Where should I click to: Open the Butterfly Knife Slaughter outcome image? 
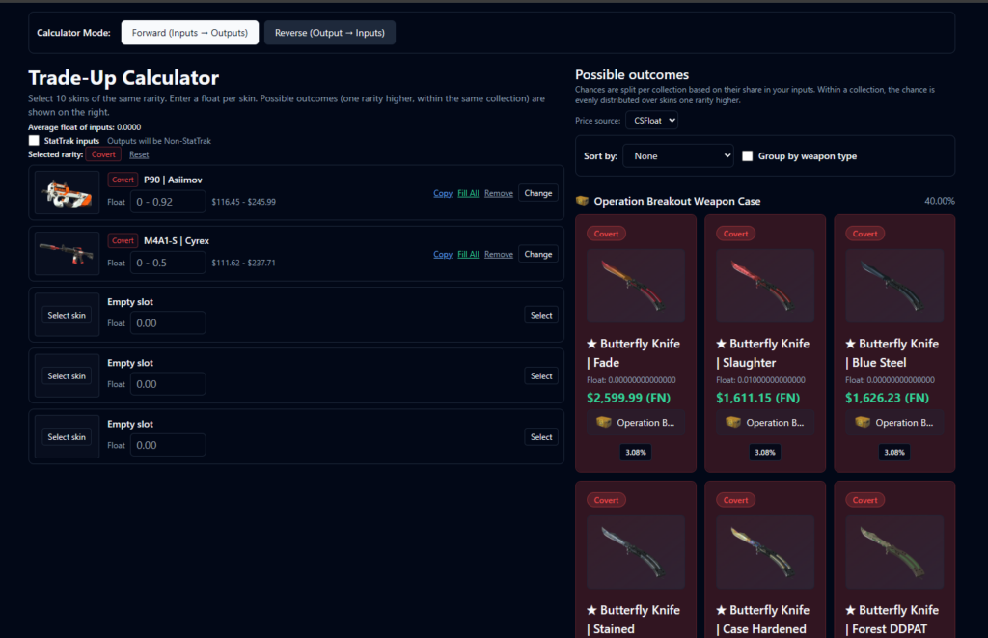point(764,286)
